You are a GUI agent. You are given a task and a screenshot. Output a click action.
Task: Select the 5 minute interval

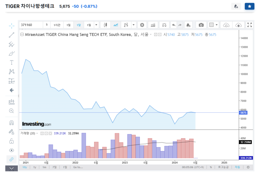(x=47, y=25)
